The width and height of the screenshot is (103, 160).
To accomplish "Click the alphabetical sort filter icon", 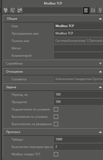I will [x=13, y=10].
